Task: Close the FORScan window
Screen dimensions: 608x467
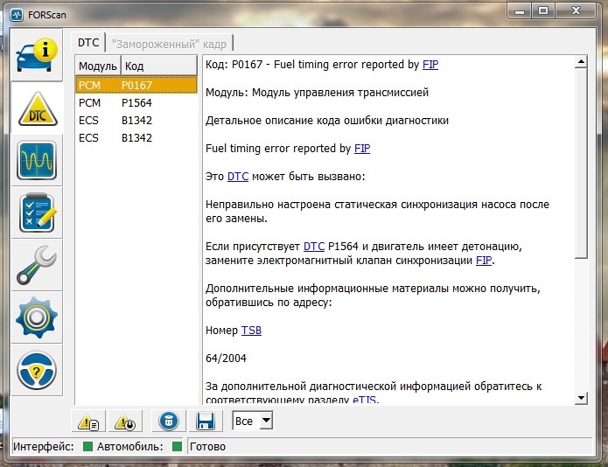Action: [x=576, y=11]
